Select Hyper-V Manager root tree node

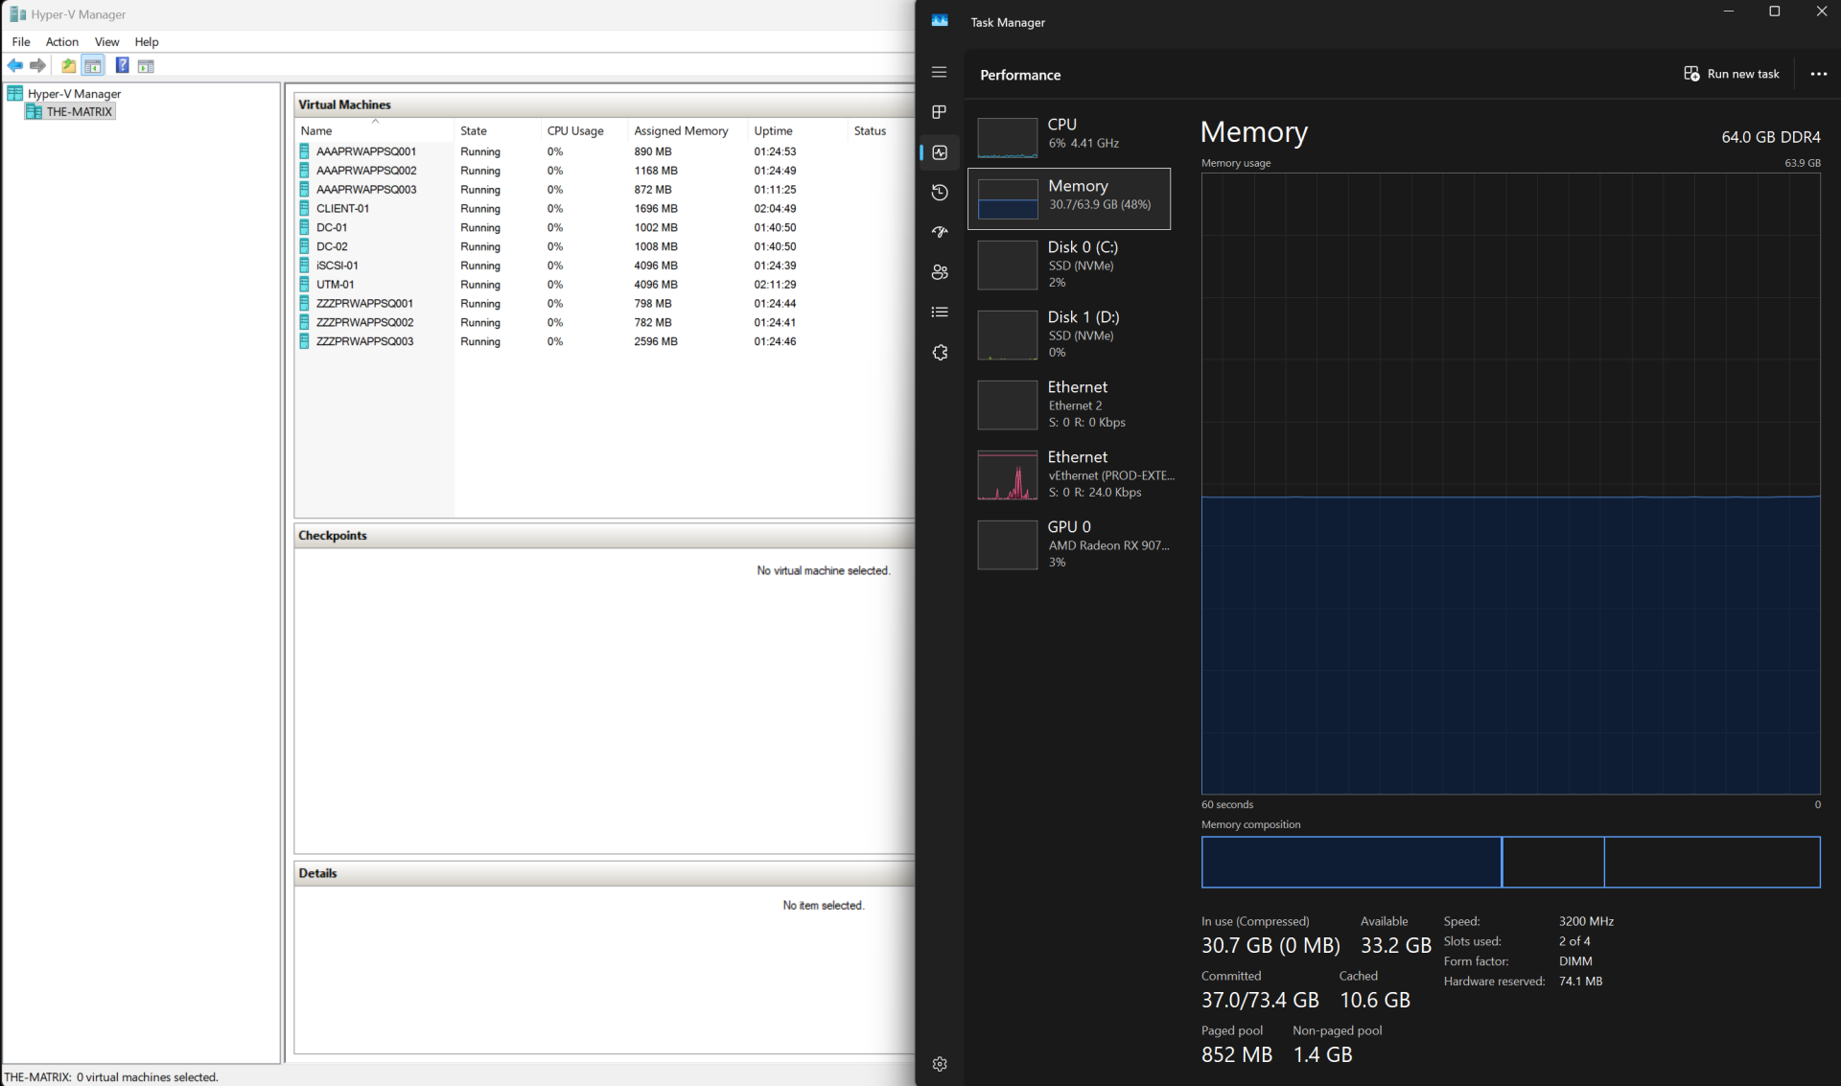point(74,94)
